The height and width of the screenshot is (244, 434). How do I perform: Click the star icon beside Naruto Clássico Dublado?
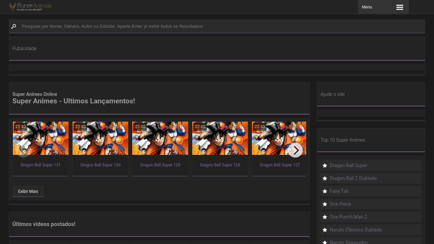325,230
